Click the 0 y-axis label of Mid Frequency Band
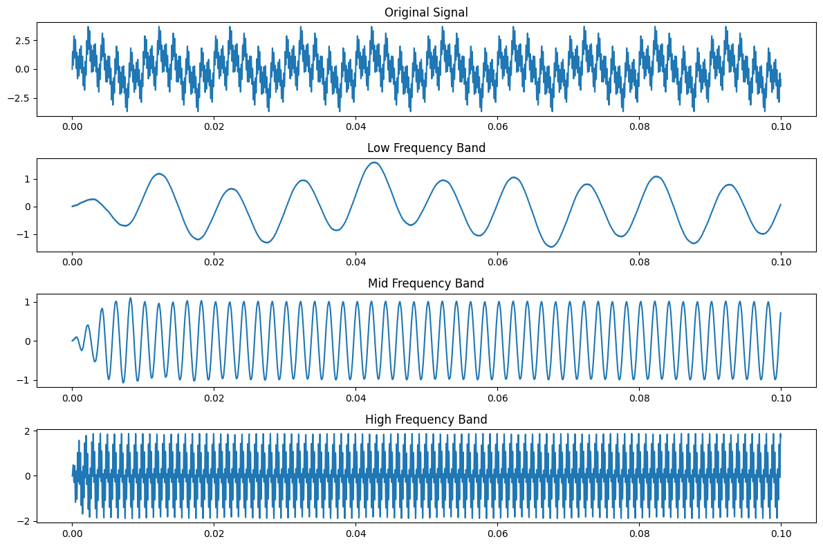Viewport: 823px width, 546px height. pos(27,341)
